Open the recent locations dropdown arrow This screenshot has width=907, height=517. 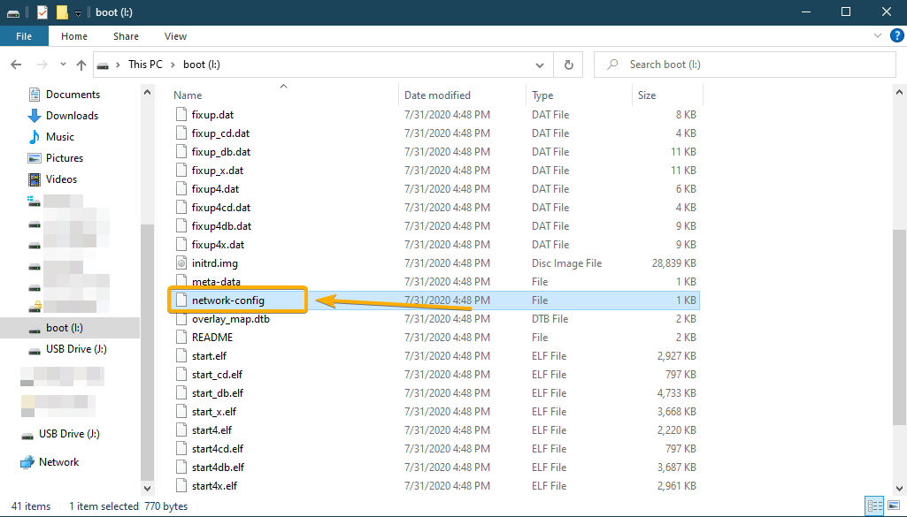pyautogui.click(x=63, y=65)
